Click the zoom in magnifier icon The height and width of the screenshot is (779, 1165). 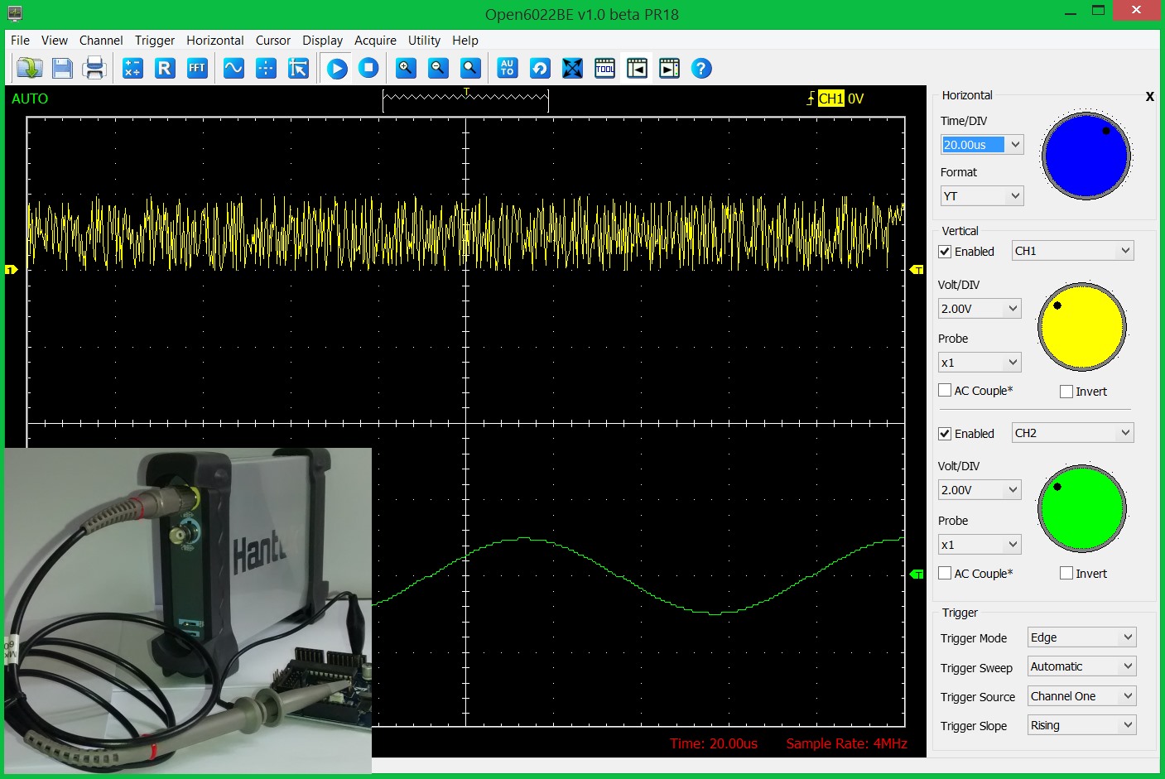[406, 68]
